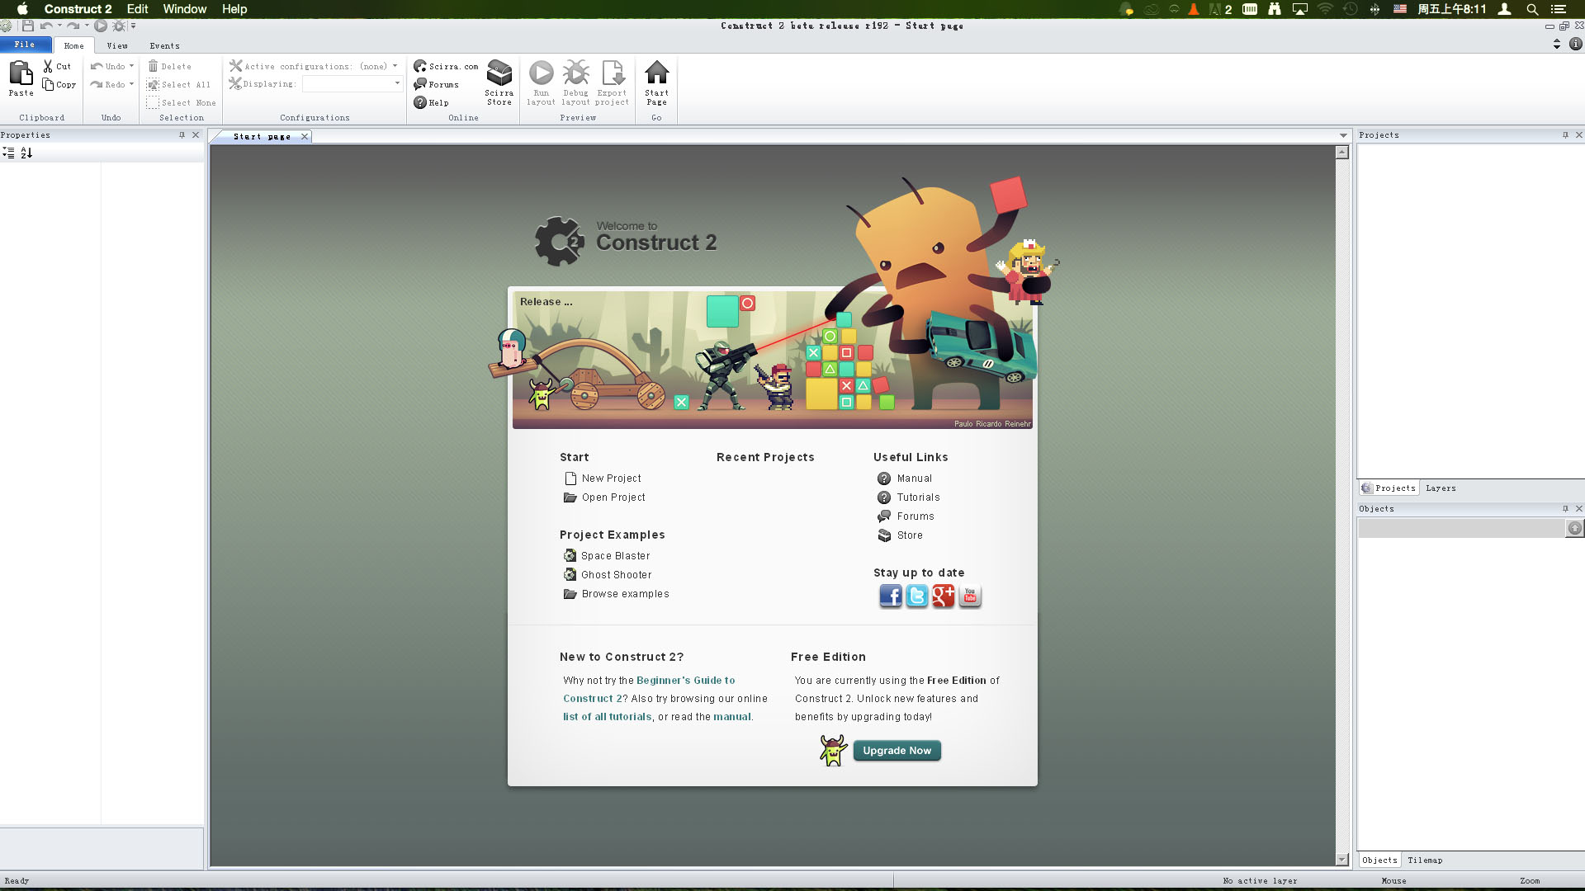Expand the Undo history dropdown arrow
Viewport: 1585px width, 891px height.
tap(131, 66)
